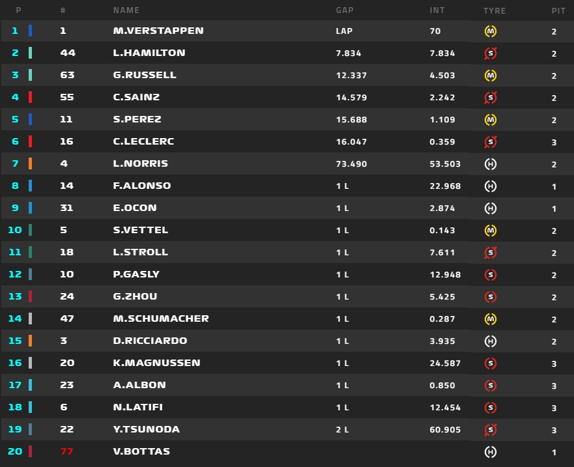Image resolution: width=574 pixels, height=467 pixels.
Task: Click Norris's hard tyre icon
Action: pos(491,164)
